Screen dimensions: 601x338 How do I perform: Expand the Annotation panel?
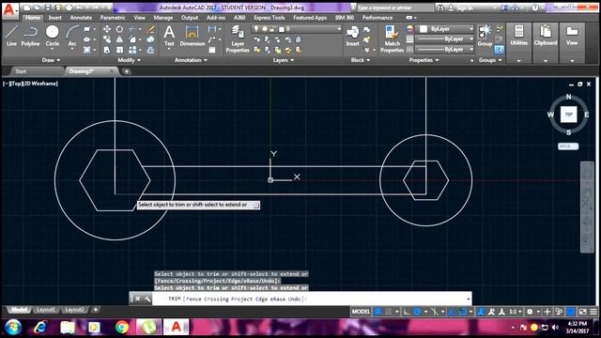click(191, 60)
